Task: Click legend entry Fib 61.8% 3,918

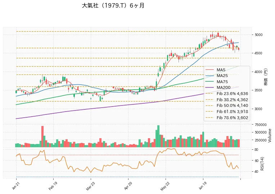Action: point(227,112)
